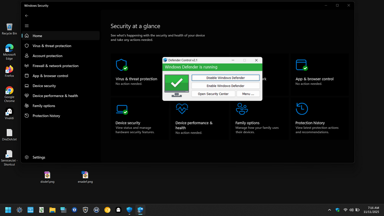The width and height of the screenshot is (384, 216).
Task: Click the Device security tile title
Action: 128,123
